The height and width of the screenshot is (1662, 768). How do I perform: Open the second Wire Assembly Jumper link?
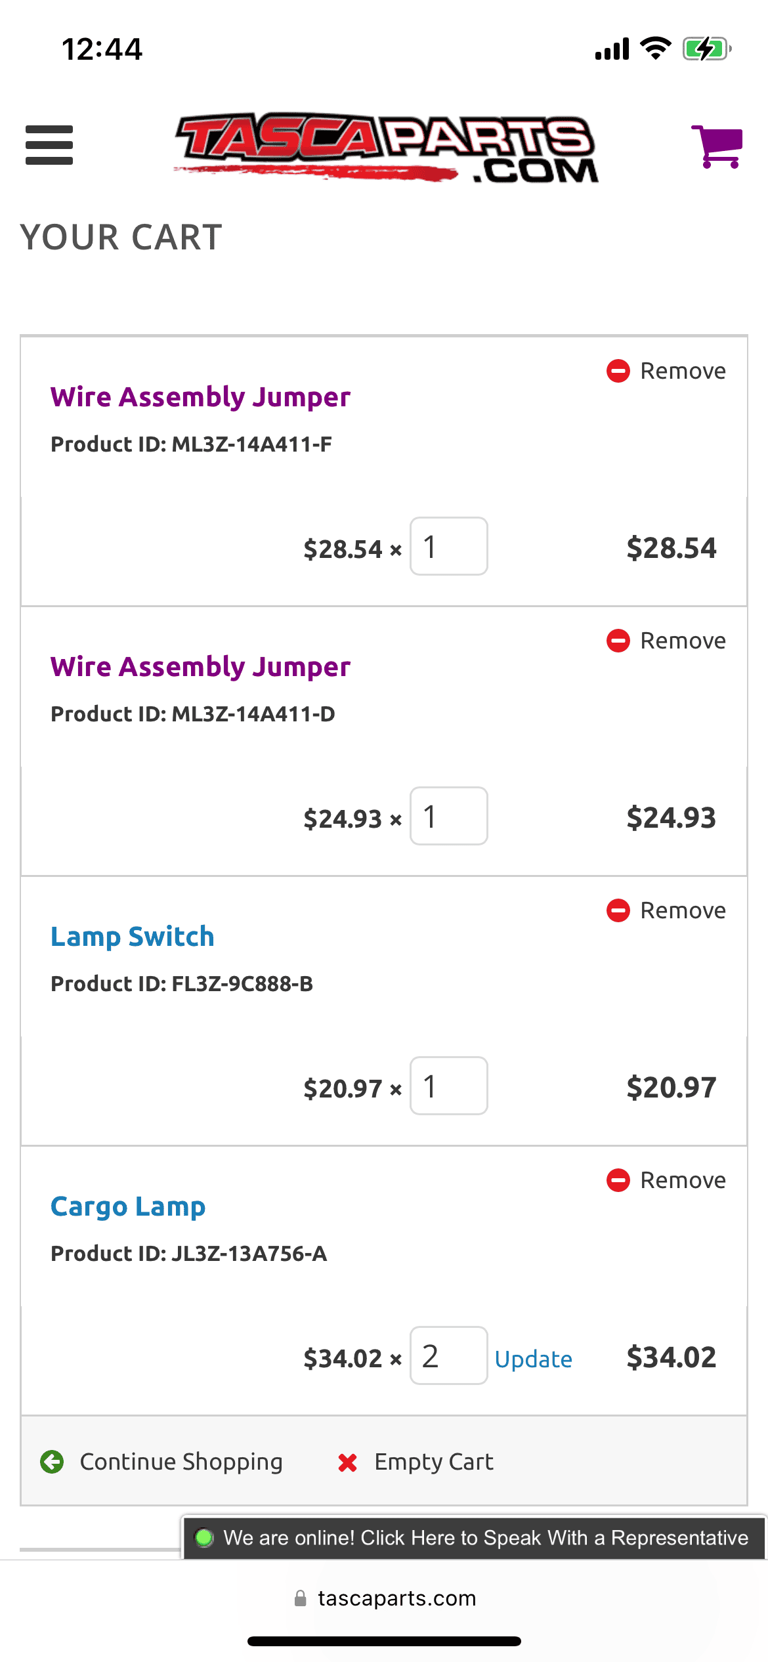coord(200,667)
